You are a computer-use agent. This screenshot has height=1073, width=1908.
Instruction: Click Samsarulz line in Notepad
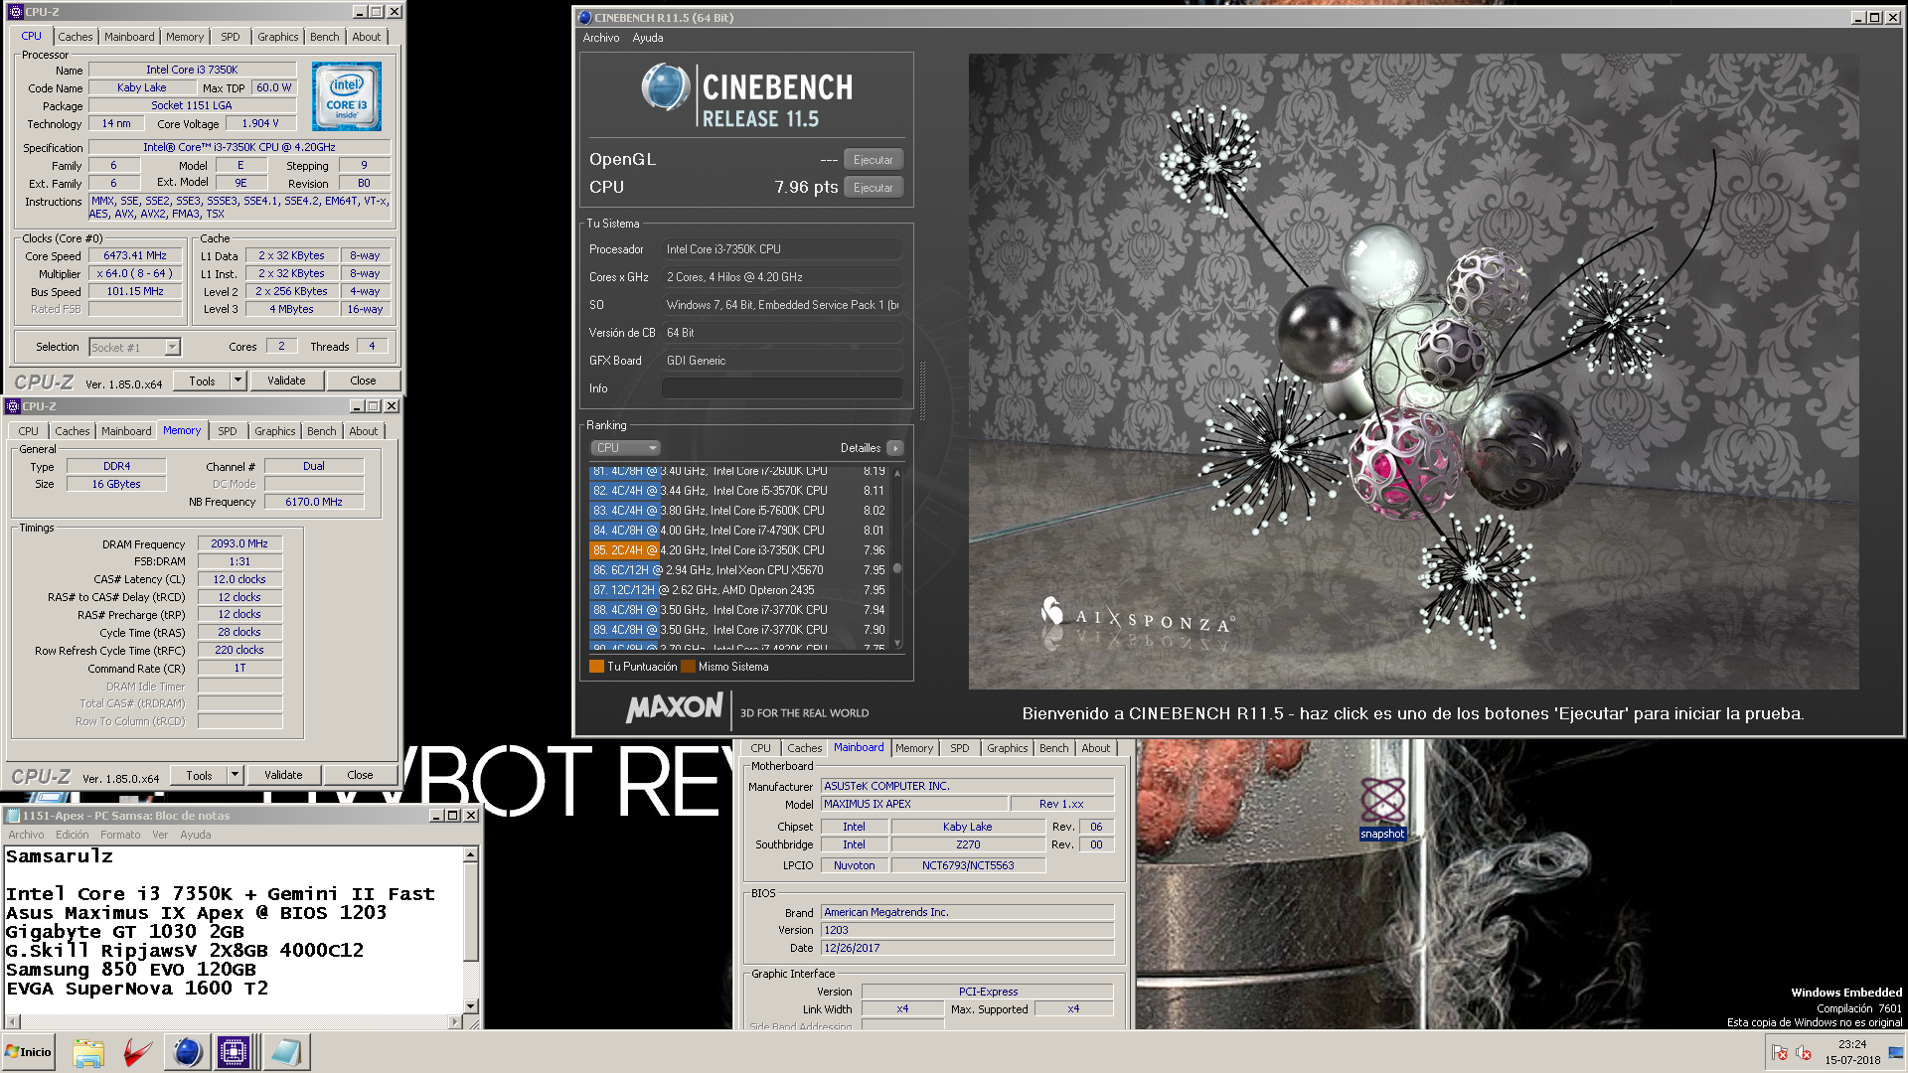(x=60, y=856)
